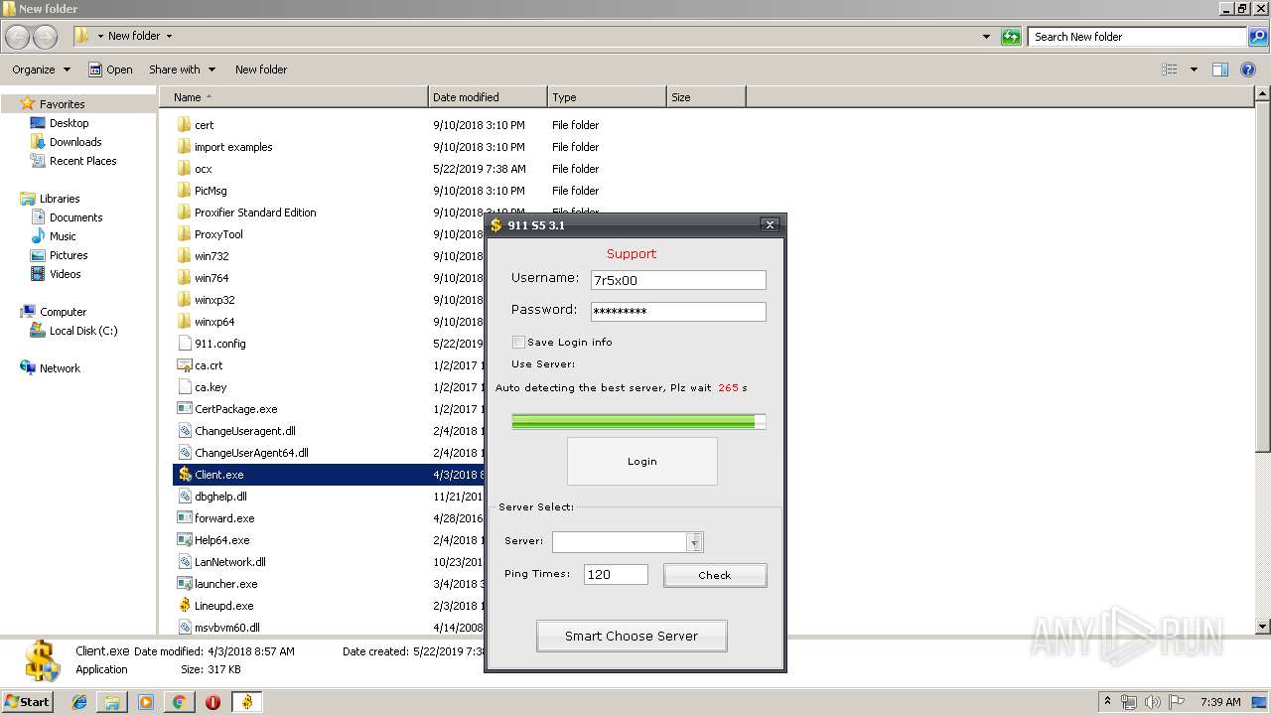Show hidden tray icons arrow

[1107, 701]
